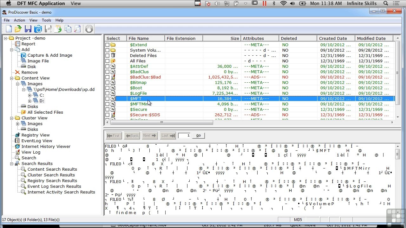This screenshot has height=228, width=406.
Task: Click the Report notebook icon in project tree
Action: (x=18, y=44)
